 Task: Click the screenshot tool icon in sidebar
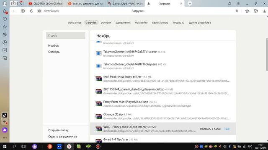coord(5,58)
